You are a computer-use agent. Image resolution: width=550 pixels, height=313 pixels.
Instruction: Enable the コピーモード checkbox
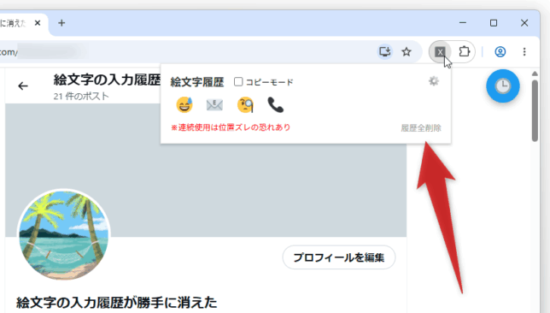point(238,81)
